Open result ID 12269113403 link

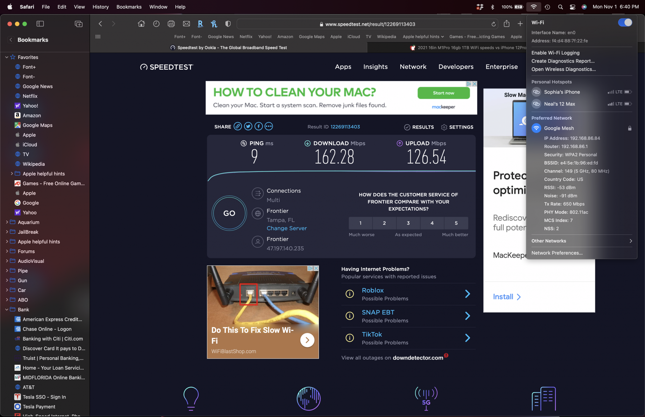click(345, 127)
